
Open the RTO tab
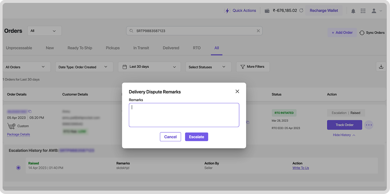[x=197, y=48]
